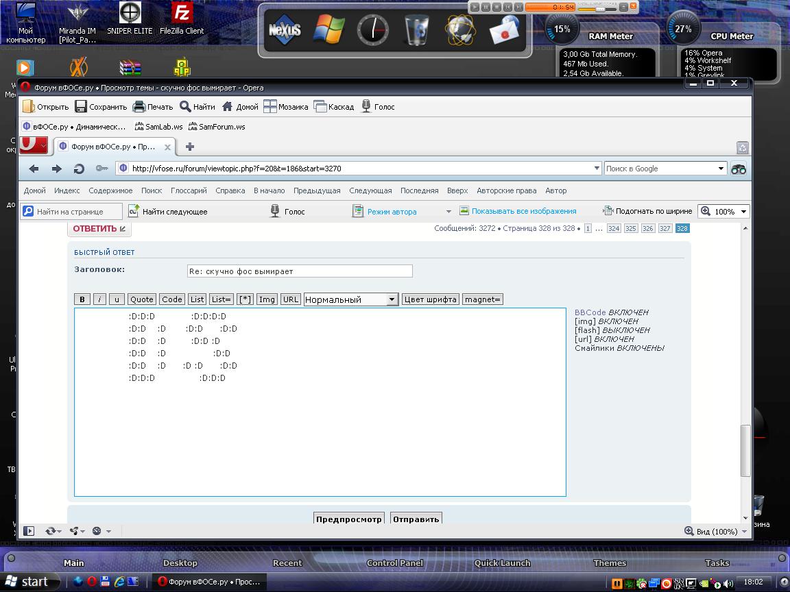Open the Opera menu red button

34,145
